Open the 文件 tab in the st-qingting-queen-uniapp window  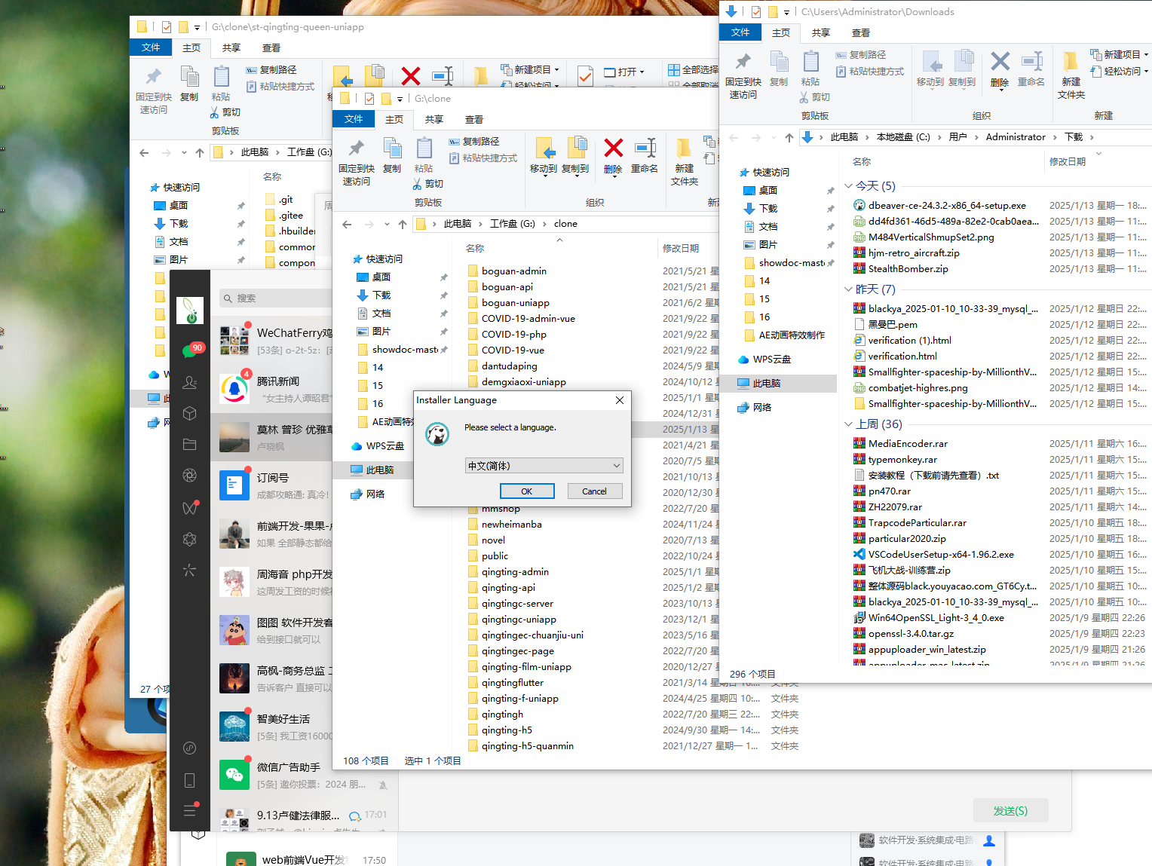tap(151, 47)
